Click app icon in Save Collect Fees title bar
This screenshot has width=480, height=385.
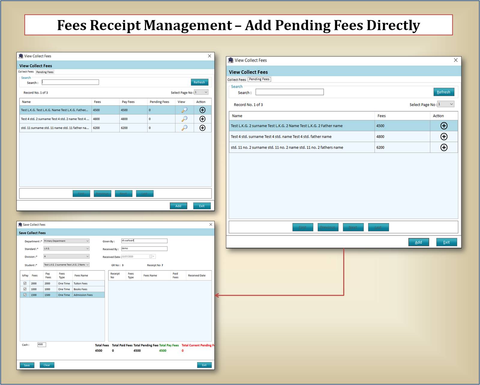click(20, 225)
